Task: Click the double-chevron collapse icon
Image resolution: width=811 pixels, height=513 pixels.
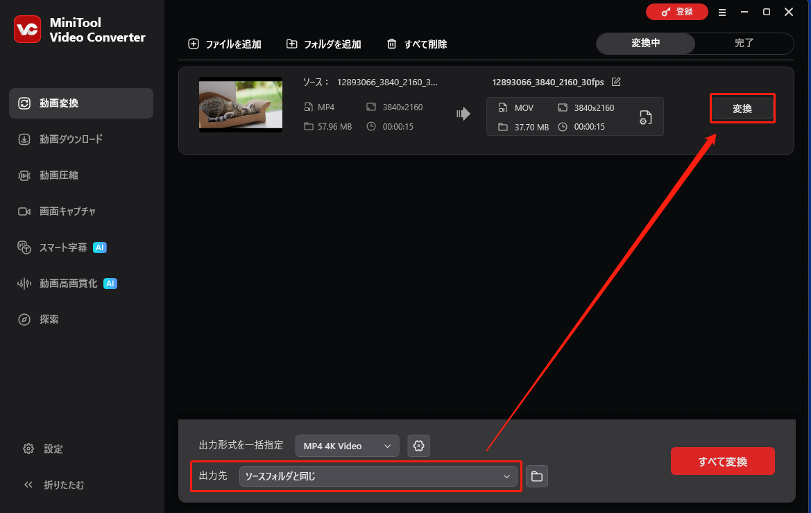Action: 28,485
